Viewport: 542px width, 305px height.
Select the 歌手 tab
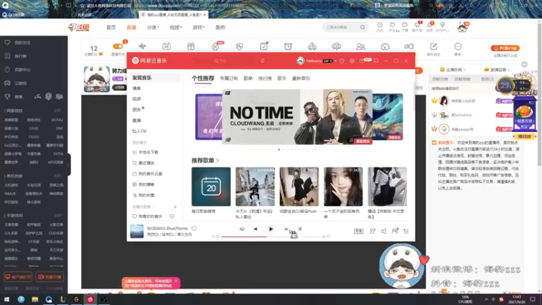[x=282, y=79]
